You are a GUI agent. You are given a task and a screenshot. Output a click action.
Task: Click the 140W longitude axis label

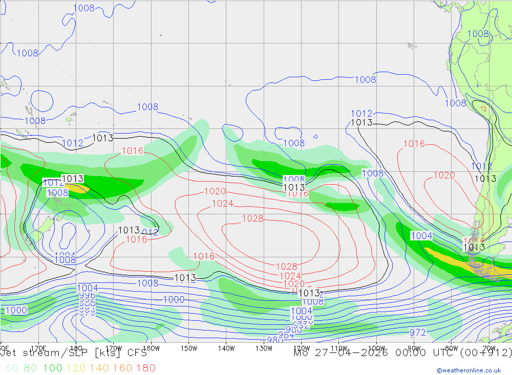(x=227, y=348)
